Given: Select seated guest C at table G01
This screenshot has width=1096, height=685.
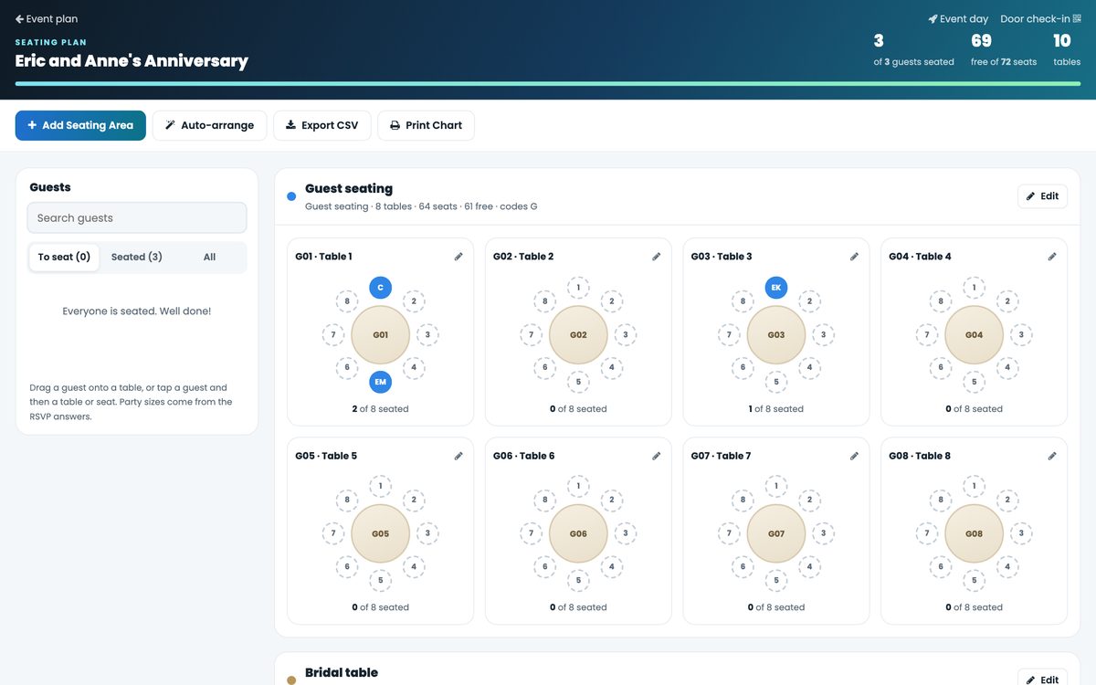Looking at the screenshot, I should point(381,288).
